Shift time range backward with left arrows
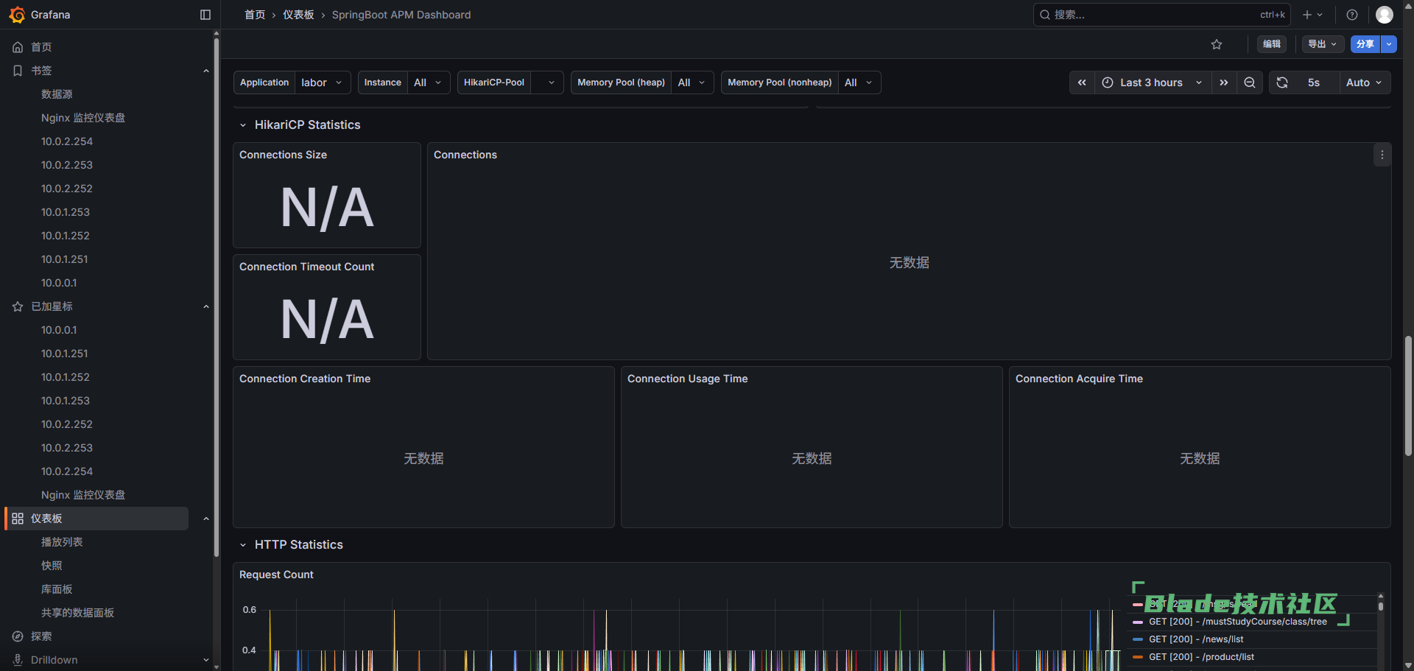Viewport: 1414px width, 671px height. pos(1082,82)
